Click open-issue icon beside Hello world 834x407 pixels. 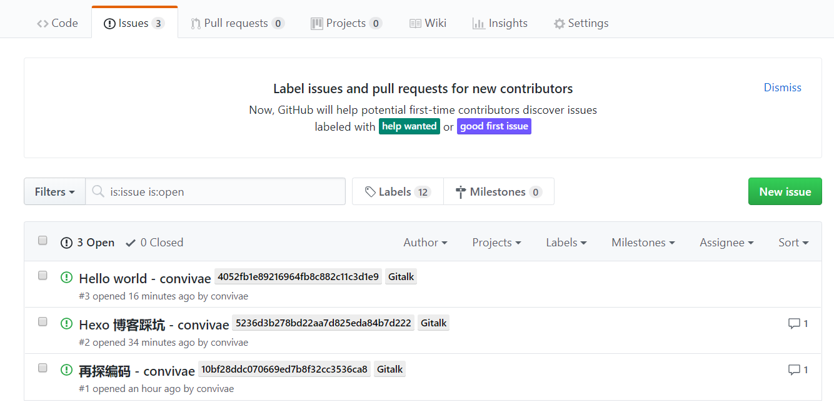pos(66,277)
